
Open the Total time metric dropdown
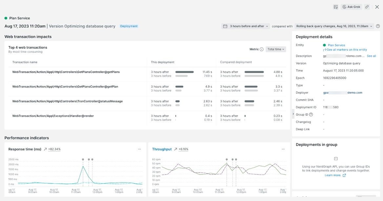(x=276, y=49)
